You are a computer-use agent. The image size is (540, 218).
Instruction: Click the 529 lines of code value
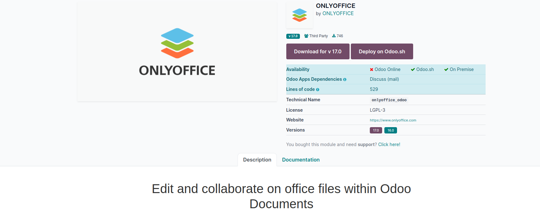[374, 89]
